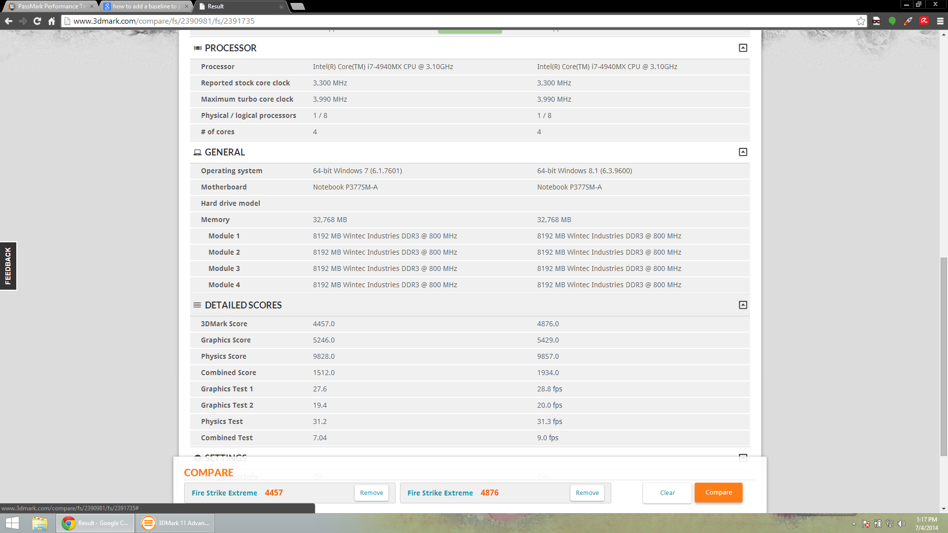Remove Fire Strike Extreme 4457 result
The height and width of the screenshot is (533, 948).
tap(371, 493)
